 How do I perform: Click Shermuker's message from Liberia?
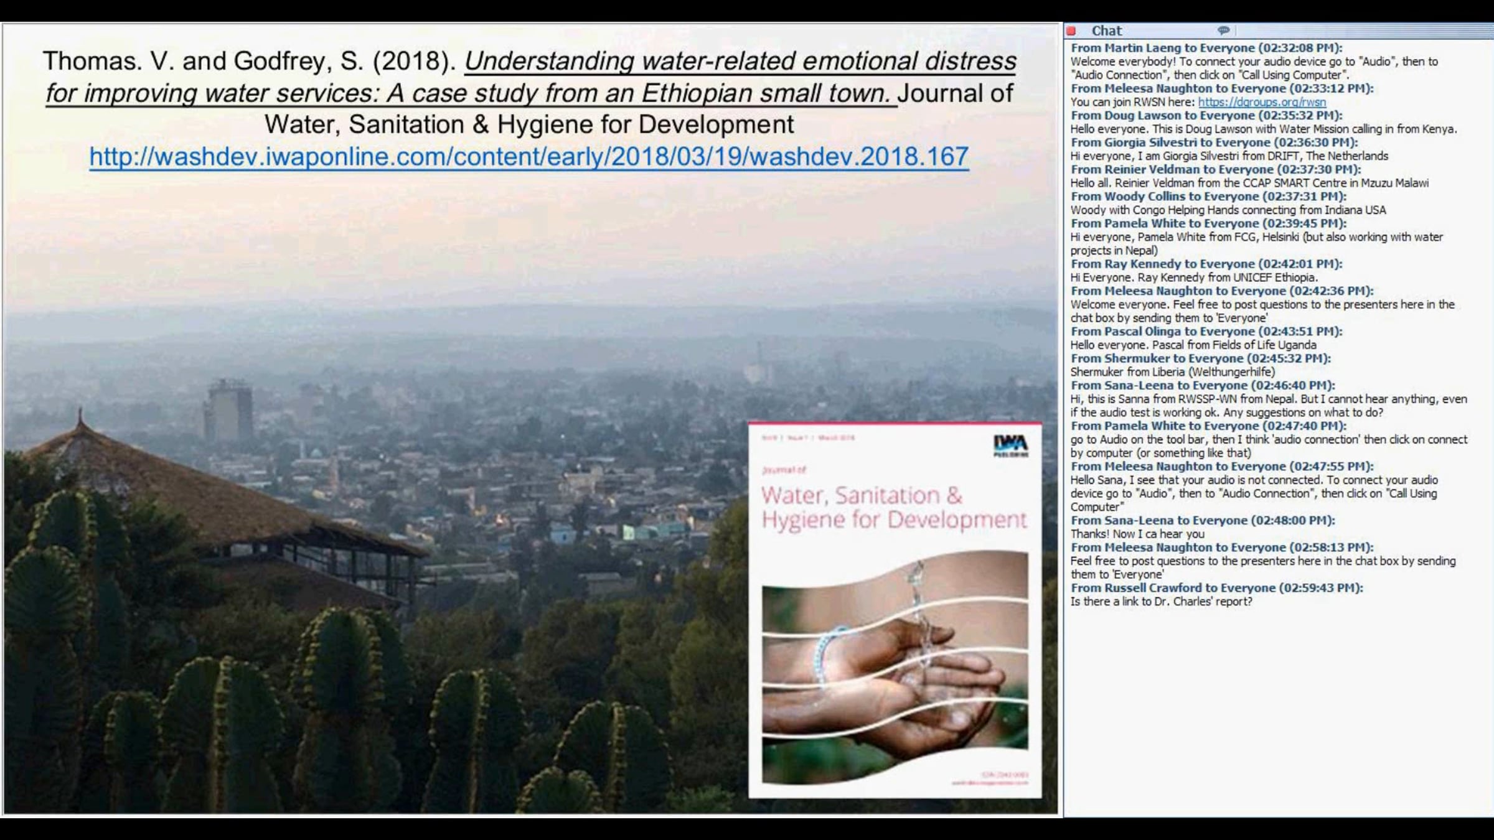pyautogui.click(x=1172, y=372)
